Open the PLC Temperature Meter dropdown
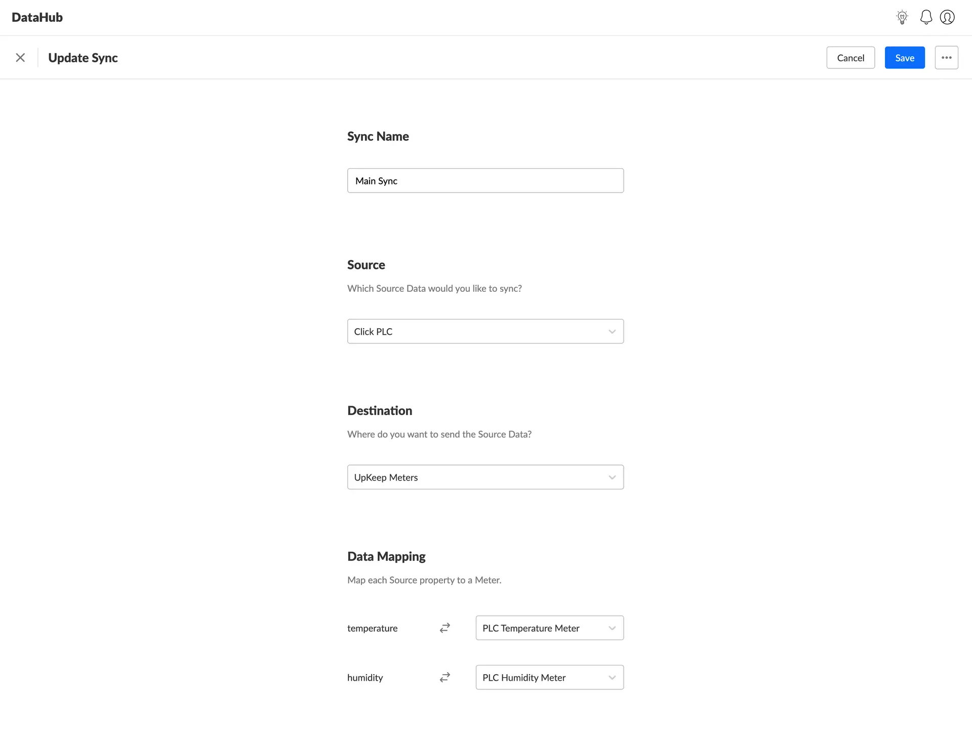 point(550,628)
